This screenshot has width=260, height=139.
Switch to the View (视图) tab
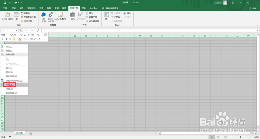(x=64, y=8)
